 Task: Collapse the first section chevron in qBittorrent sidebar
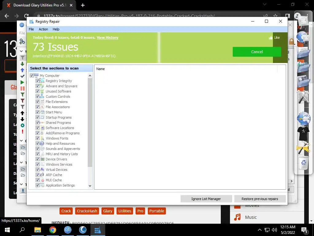[x=21, y=51]
